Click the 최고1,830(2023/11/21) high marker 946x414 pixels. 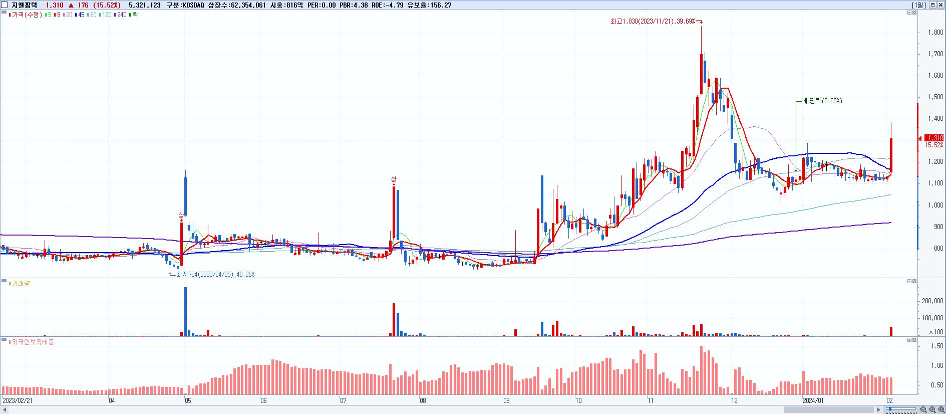point(656,21)
